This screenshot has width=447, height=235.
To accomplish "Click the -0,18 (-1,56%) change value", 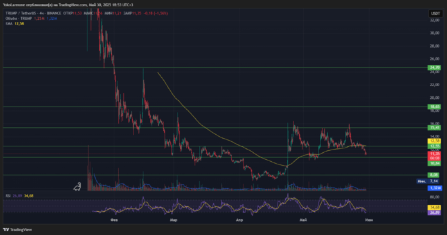I will 155,13.
